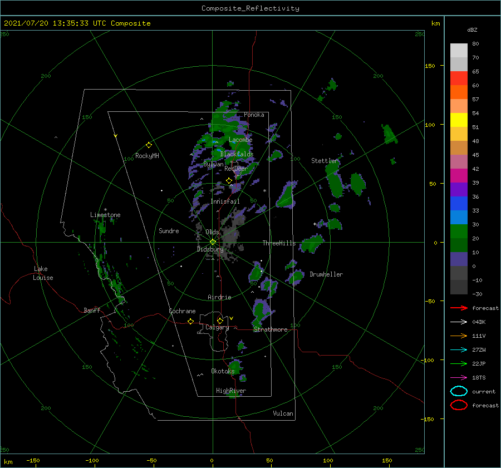
Task: Click the RedDeer city label
Action: pos(236,169)
